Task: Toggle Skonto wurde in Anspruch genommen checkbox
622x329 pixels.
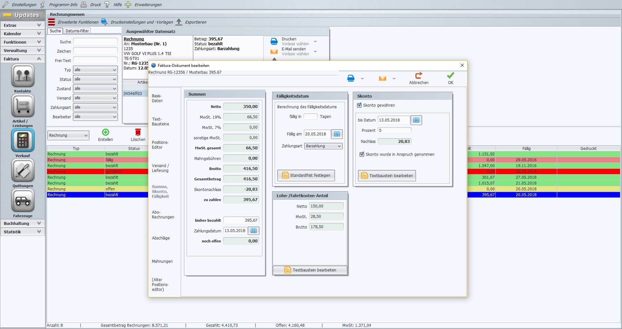Action: coord(362,154)
